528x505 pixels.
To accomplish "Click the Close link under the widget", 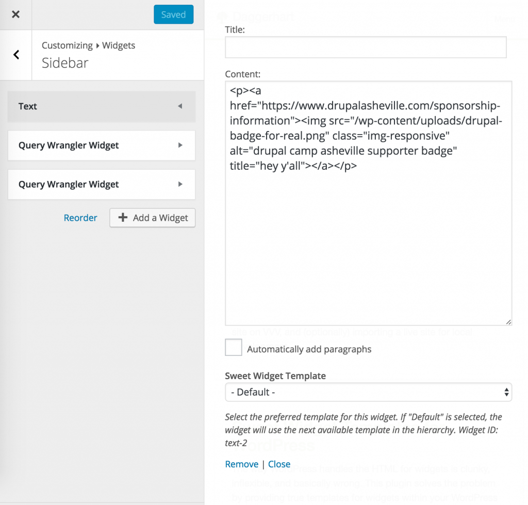I will point(279,464).
